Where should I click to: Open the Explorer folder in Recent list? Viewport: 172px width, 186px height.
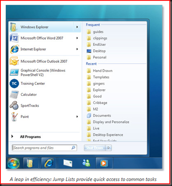tap(99, 90)
